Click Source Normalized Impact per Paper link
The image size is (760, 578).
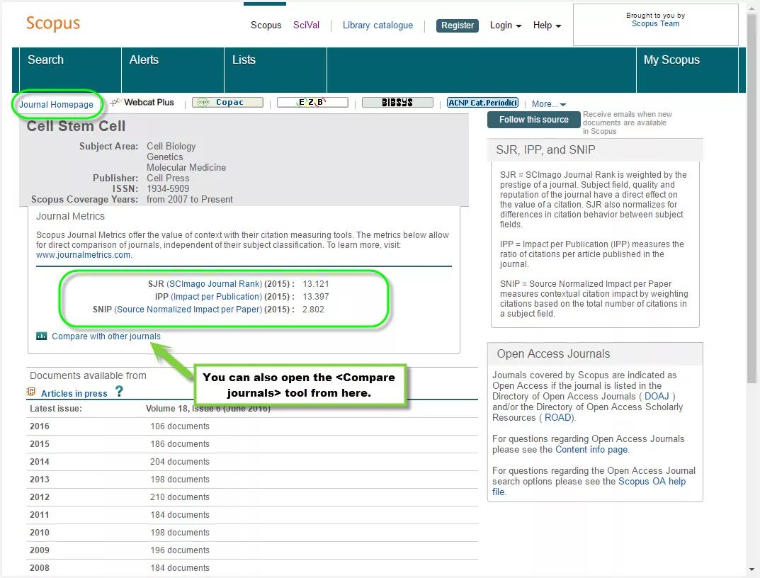point(189,310)
